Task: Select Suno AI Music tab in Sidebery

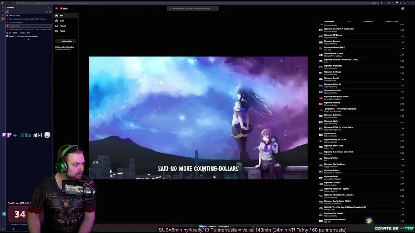Action: [29, 16]
